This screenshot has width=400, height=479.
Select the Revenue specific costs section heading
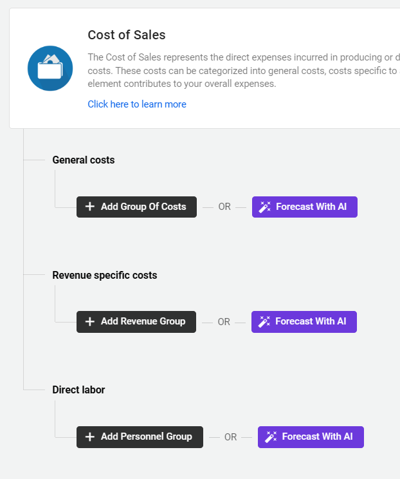click(104, 275)
